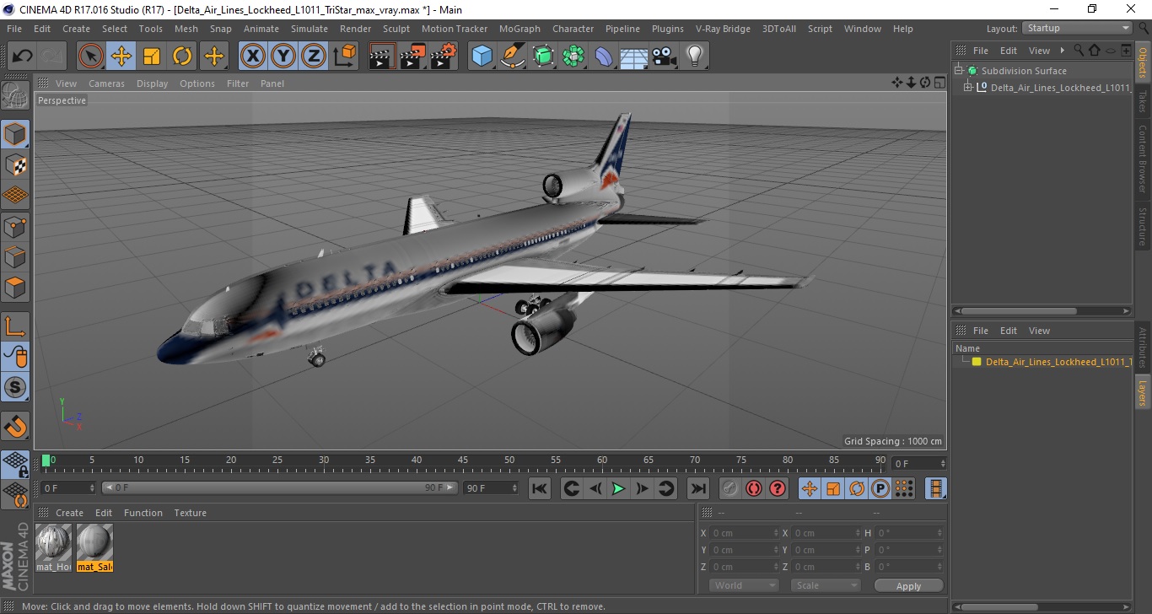Switch to the Takes side tab
This screenshot has width=1152, height=614.
pyautogui.click(x=1143, y=102)
